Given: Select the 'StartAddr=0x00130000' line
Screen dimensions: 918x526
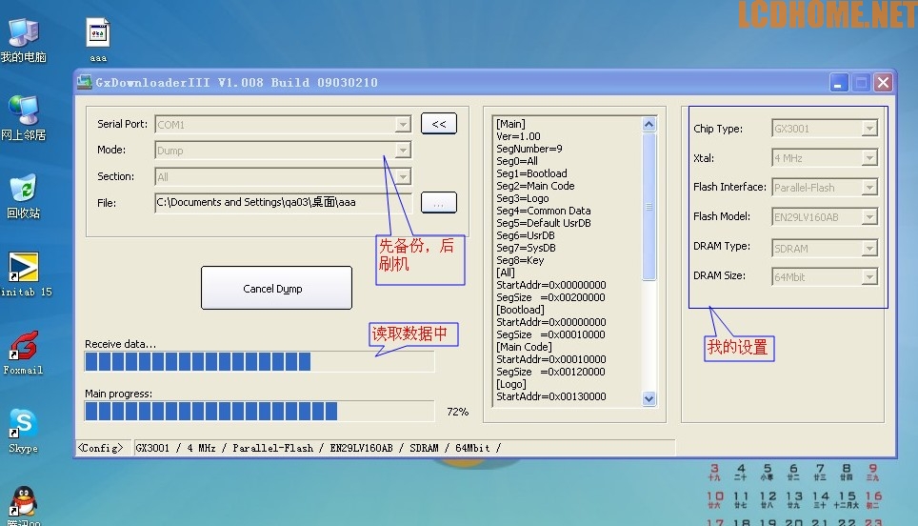Looking at the screenshot, I should tap(551, 396).
